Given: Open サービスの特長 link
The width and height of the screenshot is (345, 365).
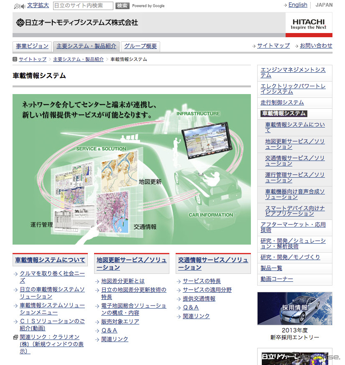Looking at the screenshot, I should click(x=202, y=281).
